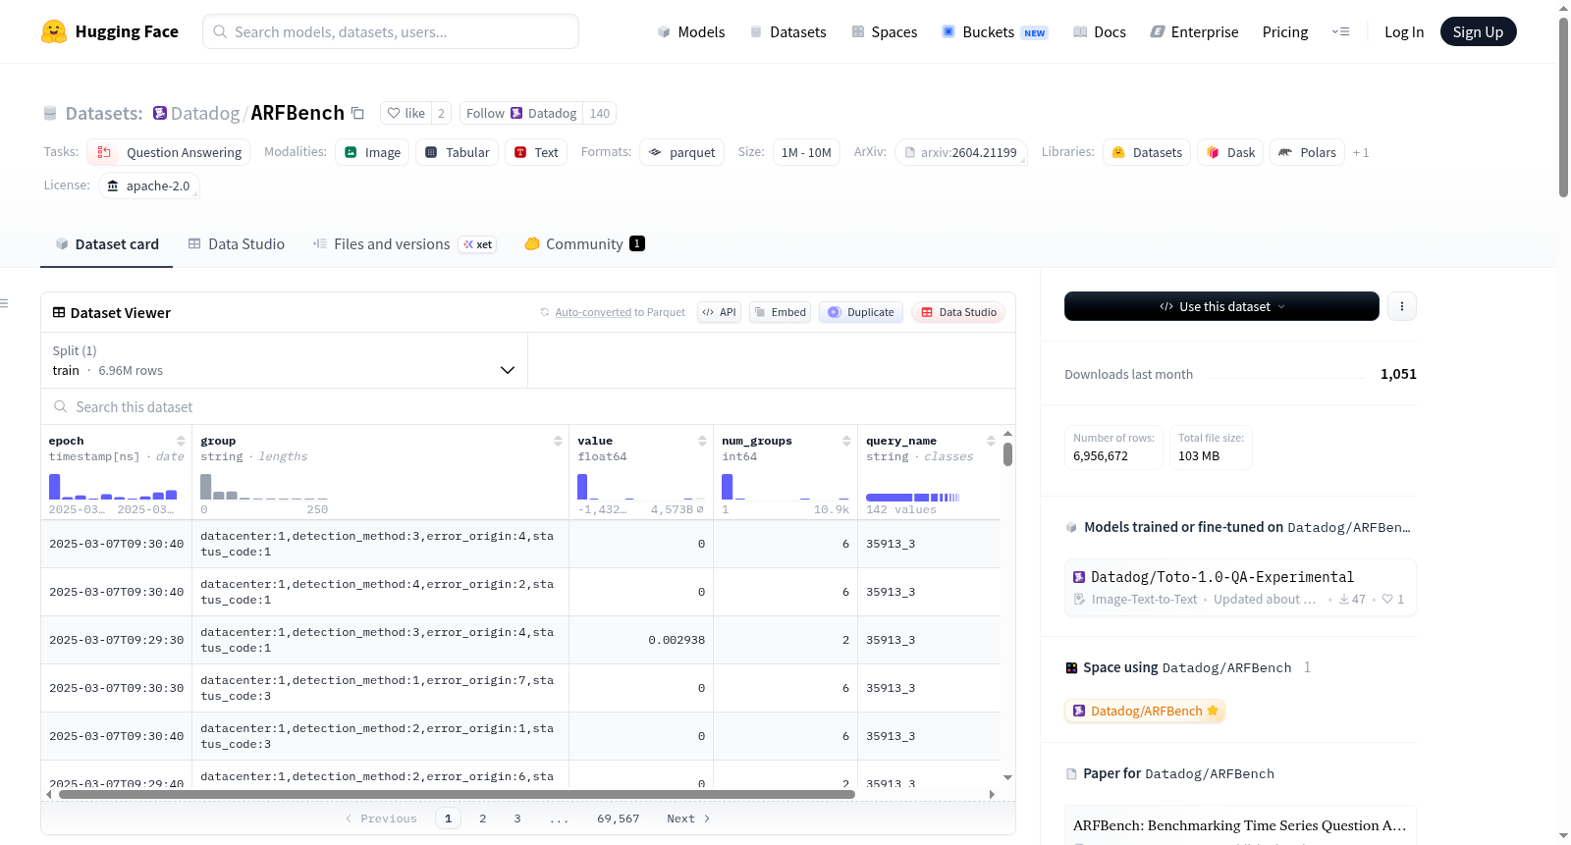The image size is (1571, 845).
Task: Filter by the Question Answering task tag
Action: pos(169,152)
